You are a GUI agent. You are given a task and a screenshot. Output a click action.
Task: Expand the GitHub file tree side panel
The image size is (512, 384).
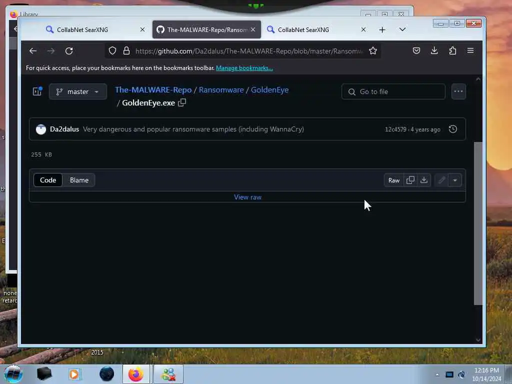(x=37, y=91)
